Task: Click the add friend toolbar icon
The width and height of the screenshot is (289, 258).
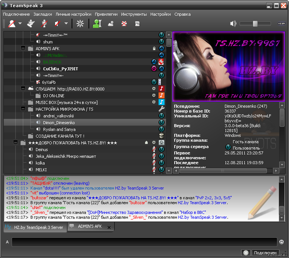Action: 111,24
